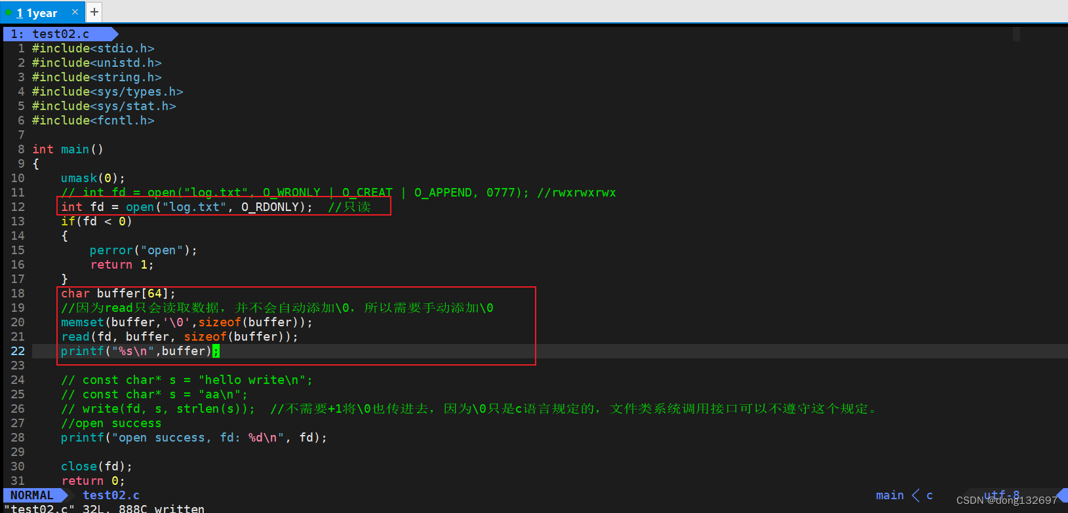1068x513 pixels.
Task: Click the 'hello write\n' commented string
Action: (252, 380)
